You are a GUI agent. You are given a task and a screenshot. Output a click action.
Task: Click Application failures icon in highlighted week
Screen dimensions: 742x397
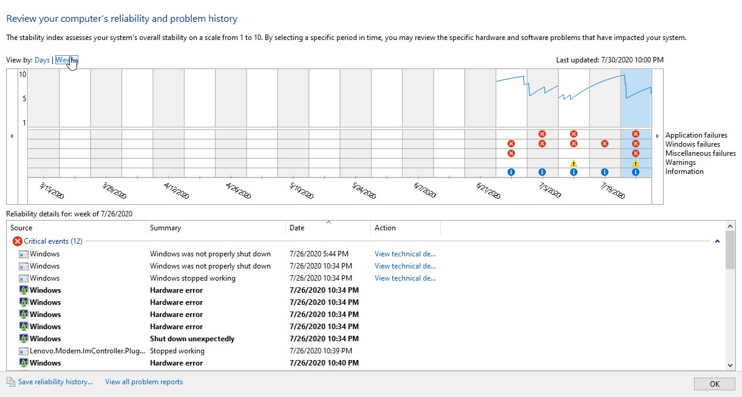pos(635,134)
